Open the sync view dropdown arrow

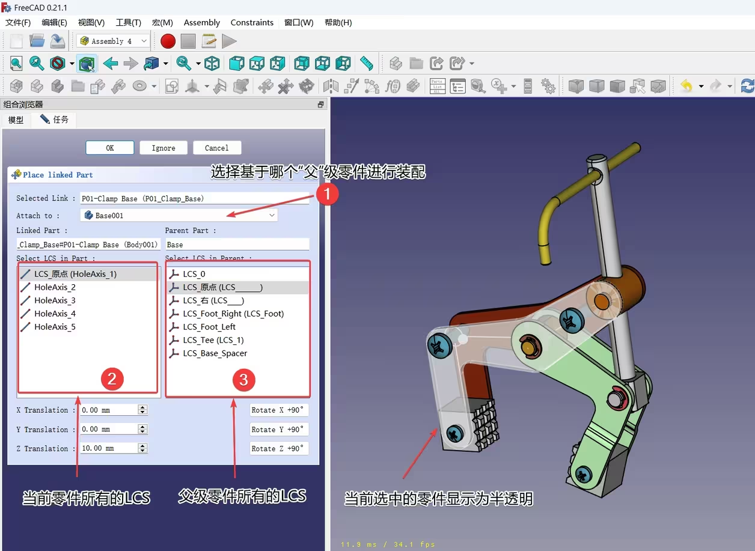pos(197,64)
